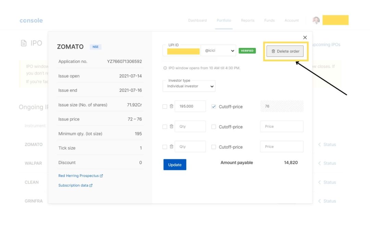Switch to the Reports tab
This screenshot has width=370, height=231.
[248, 21]
